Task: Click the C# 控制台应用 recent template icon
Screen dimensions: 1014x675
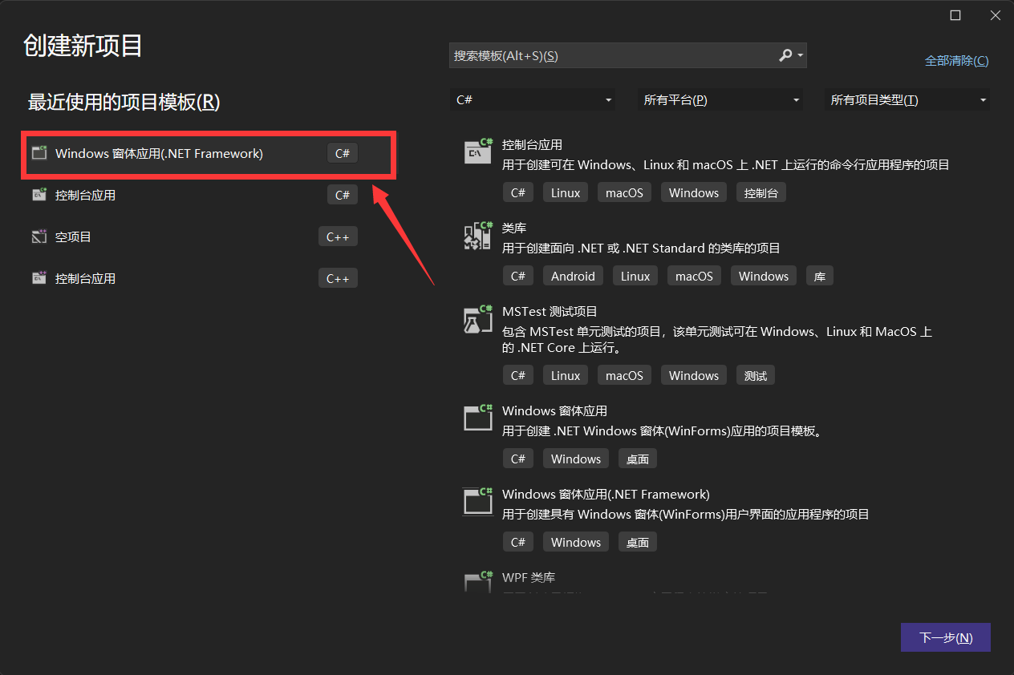Action: 39,195
